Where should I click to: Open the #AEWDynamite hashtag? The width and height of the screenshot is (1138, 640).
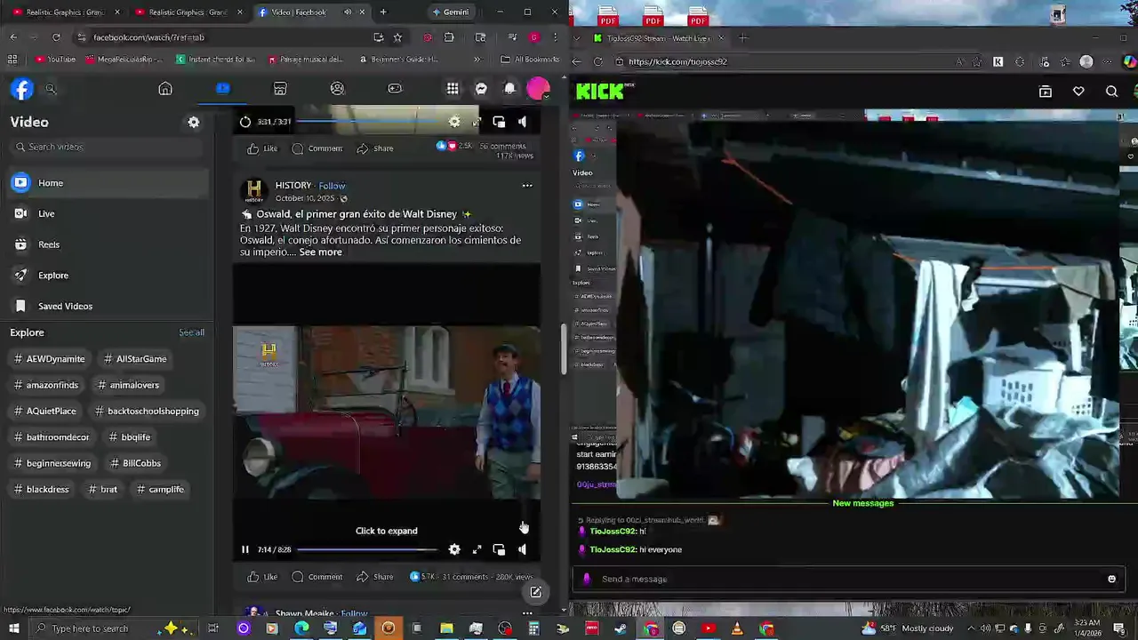click(x=51, y=359)
